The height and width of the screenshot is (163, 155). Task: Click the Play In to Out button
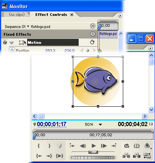click(59, 156)
